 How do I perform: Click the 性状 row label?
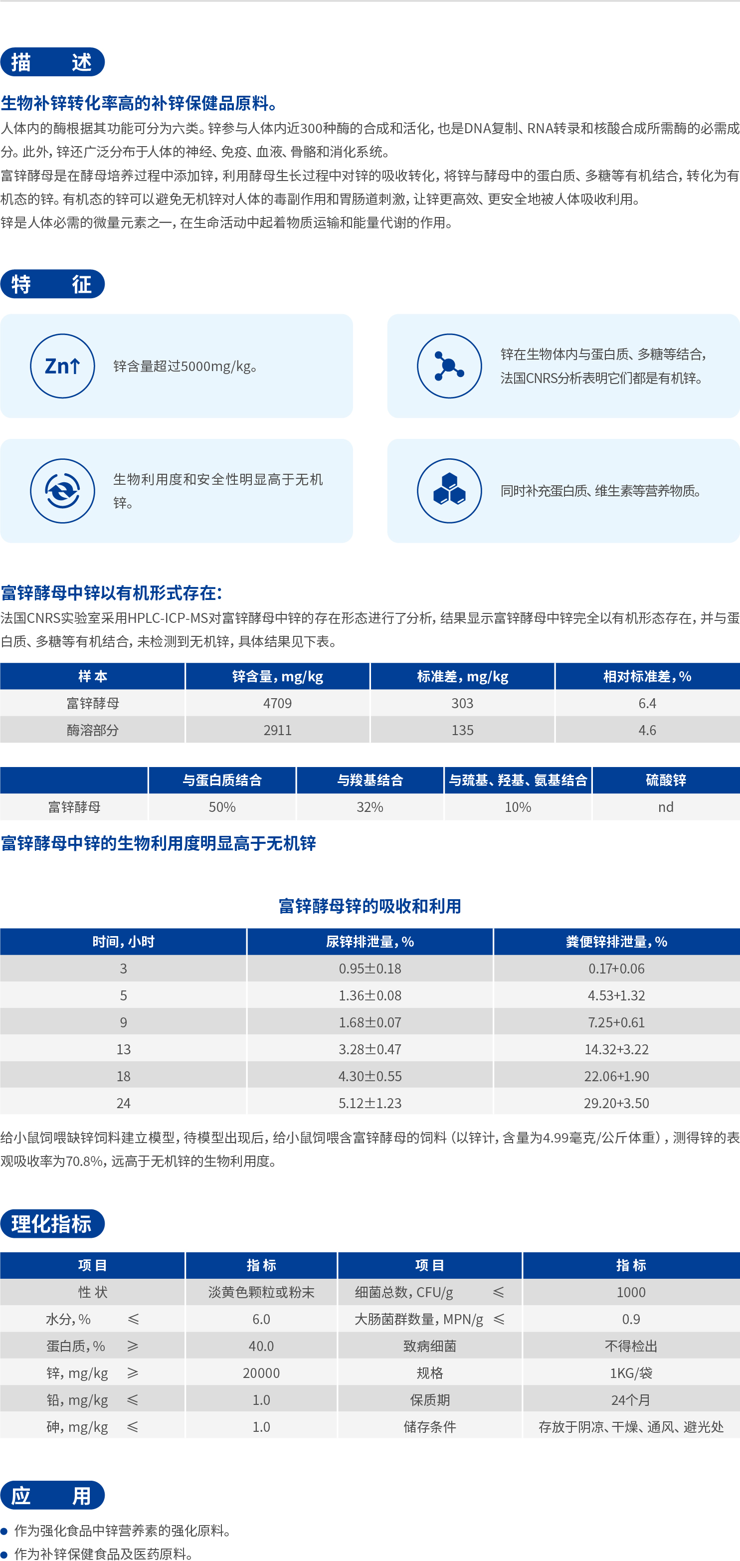click(x=92, y=1292)
